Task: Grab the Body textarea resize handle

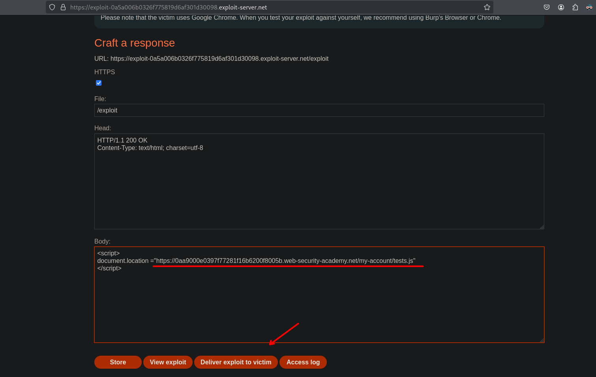Action: 542,340
